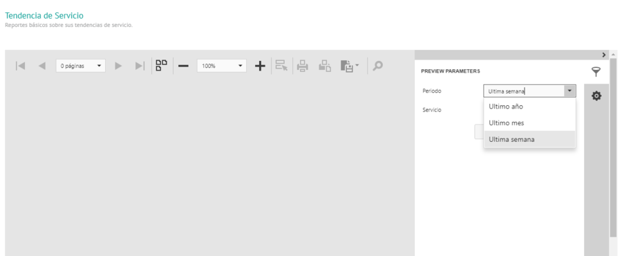Switch to the filter parameters tab
This screenshot has width=622, height=256.
[596, 72]
